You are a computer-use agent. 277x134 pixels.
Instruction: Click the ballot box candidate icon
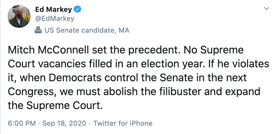pyautogui.click(x=38, y=30)
